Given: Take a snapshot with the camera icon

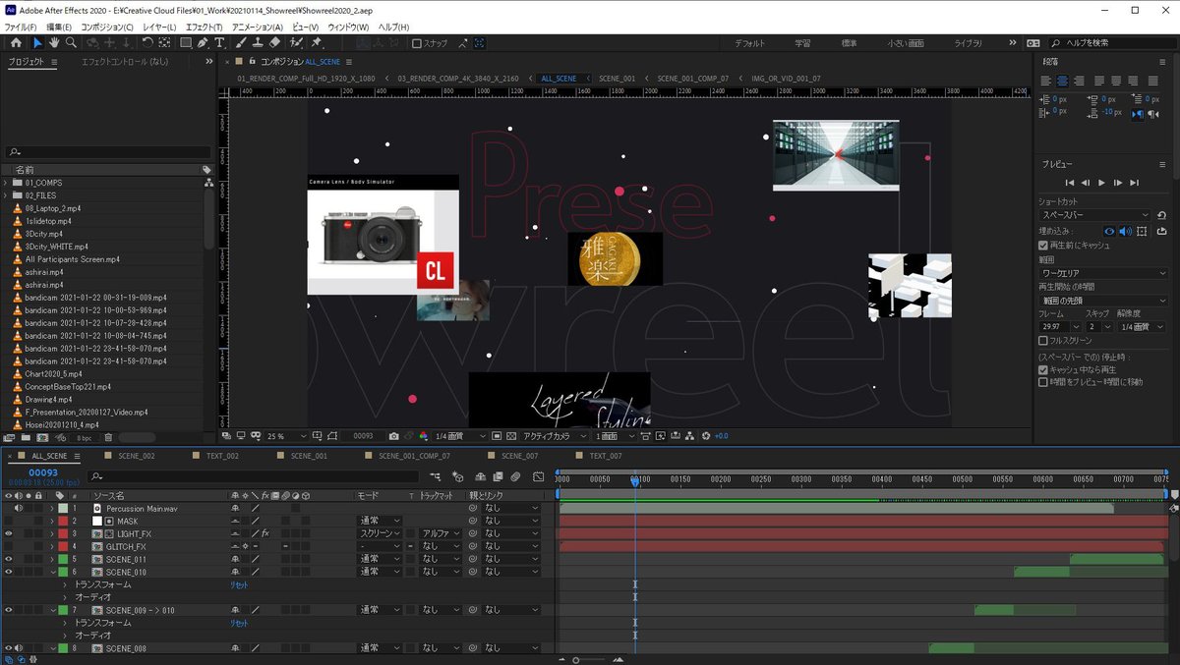Looking at the screenshot, I should (393, 436).
